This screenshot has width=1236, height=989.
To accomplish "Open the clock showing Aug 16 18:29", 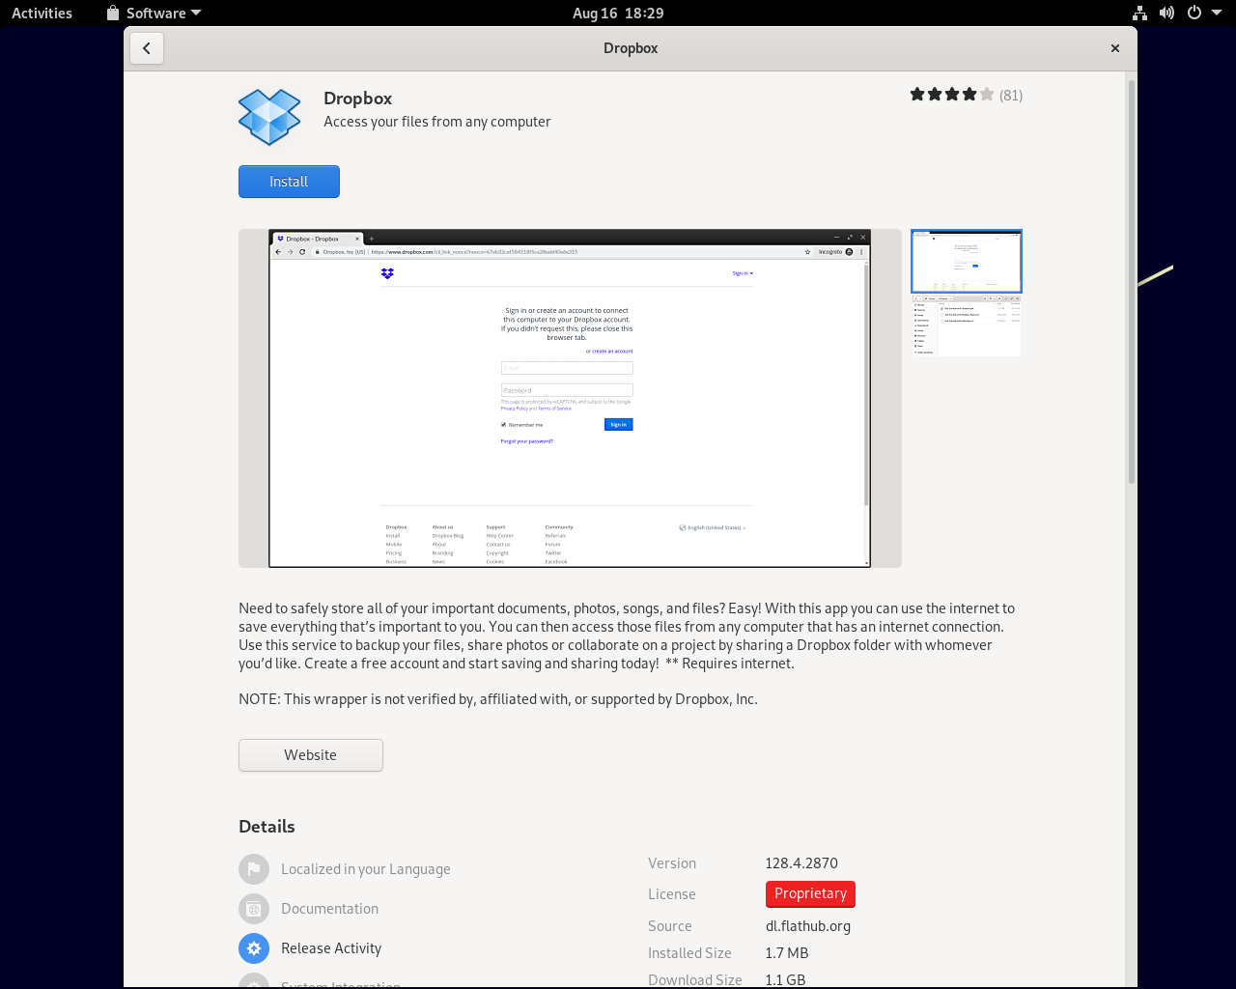I will 618,14.
